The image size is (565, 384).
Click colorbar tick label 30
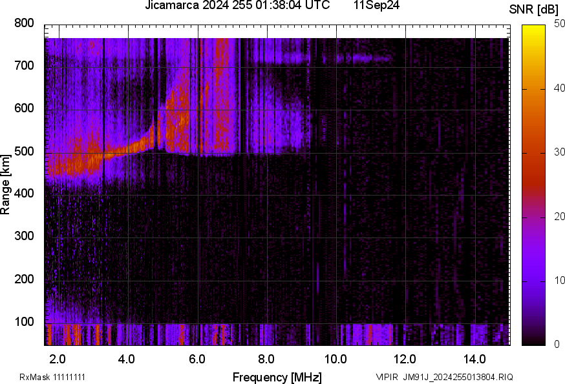(559, 152)
